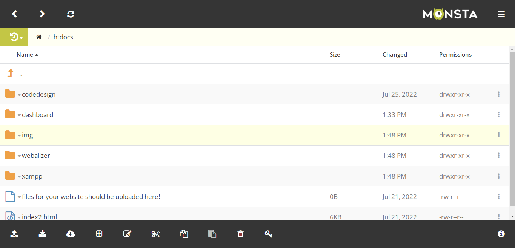
Task: Click the info icon at bottom right
Action: [x=501, y=234]
